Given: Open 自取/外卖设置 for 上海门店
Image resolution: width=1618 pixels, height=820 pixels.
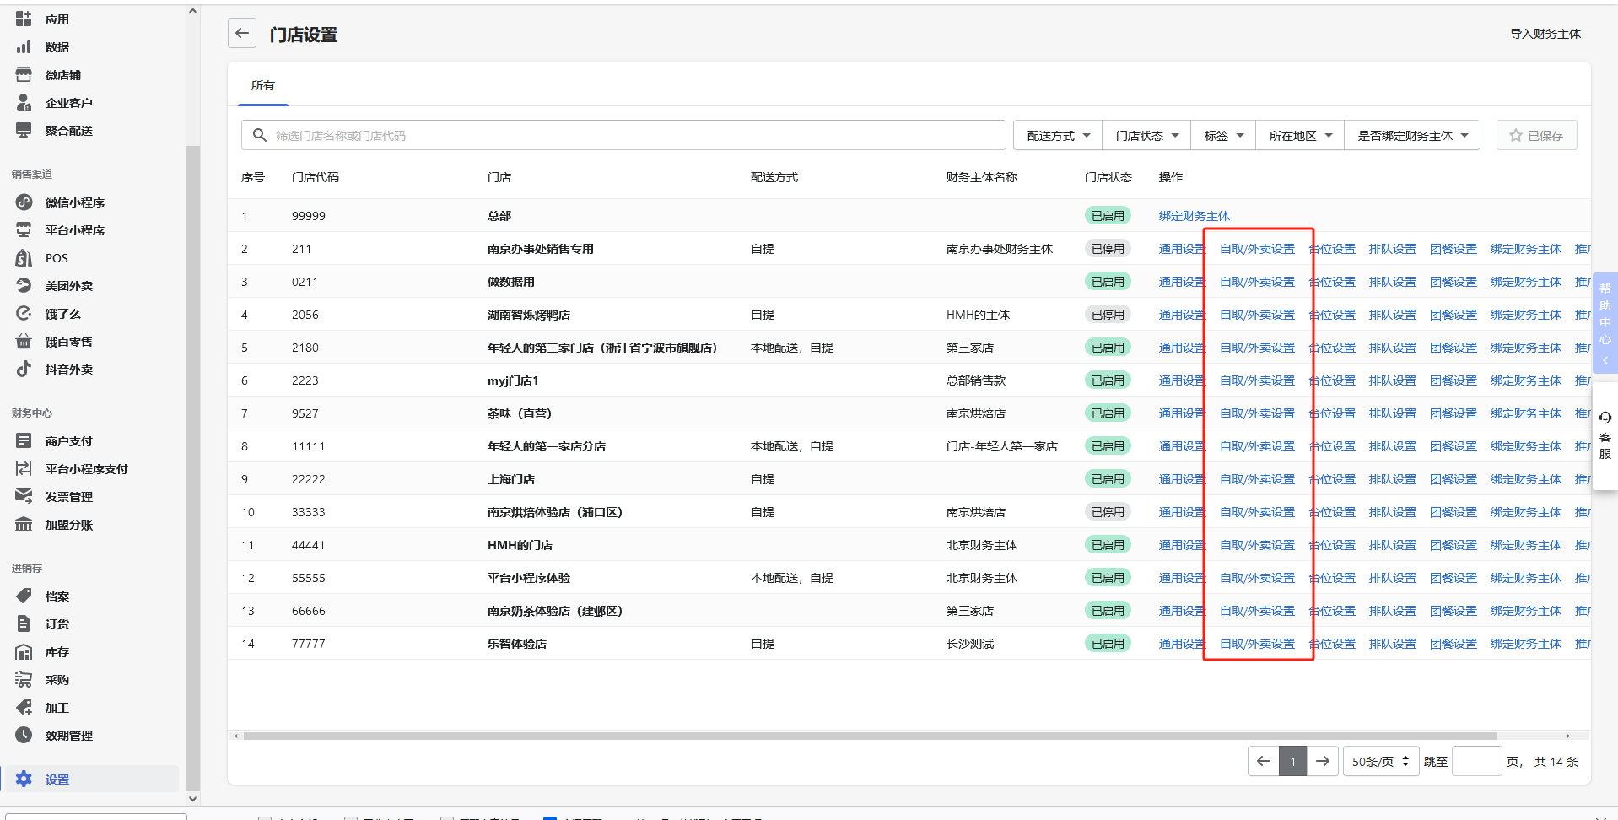Looking at the screenshot, I should click(x=1257, y=479).
